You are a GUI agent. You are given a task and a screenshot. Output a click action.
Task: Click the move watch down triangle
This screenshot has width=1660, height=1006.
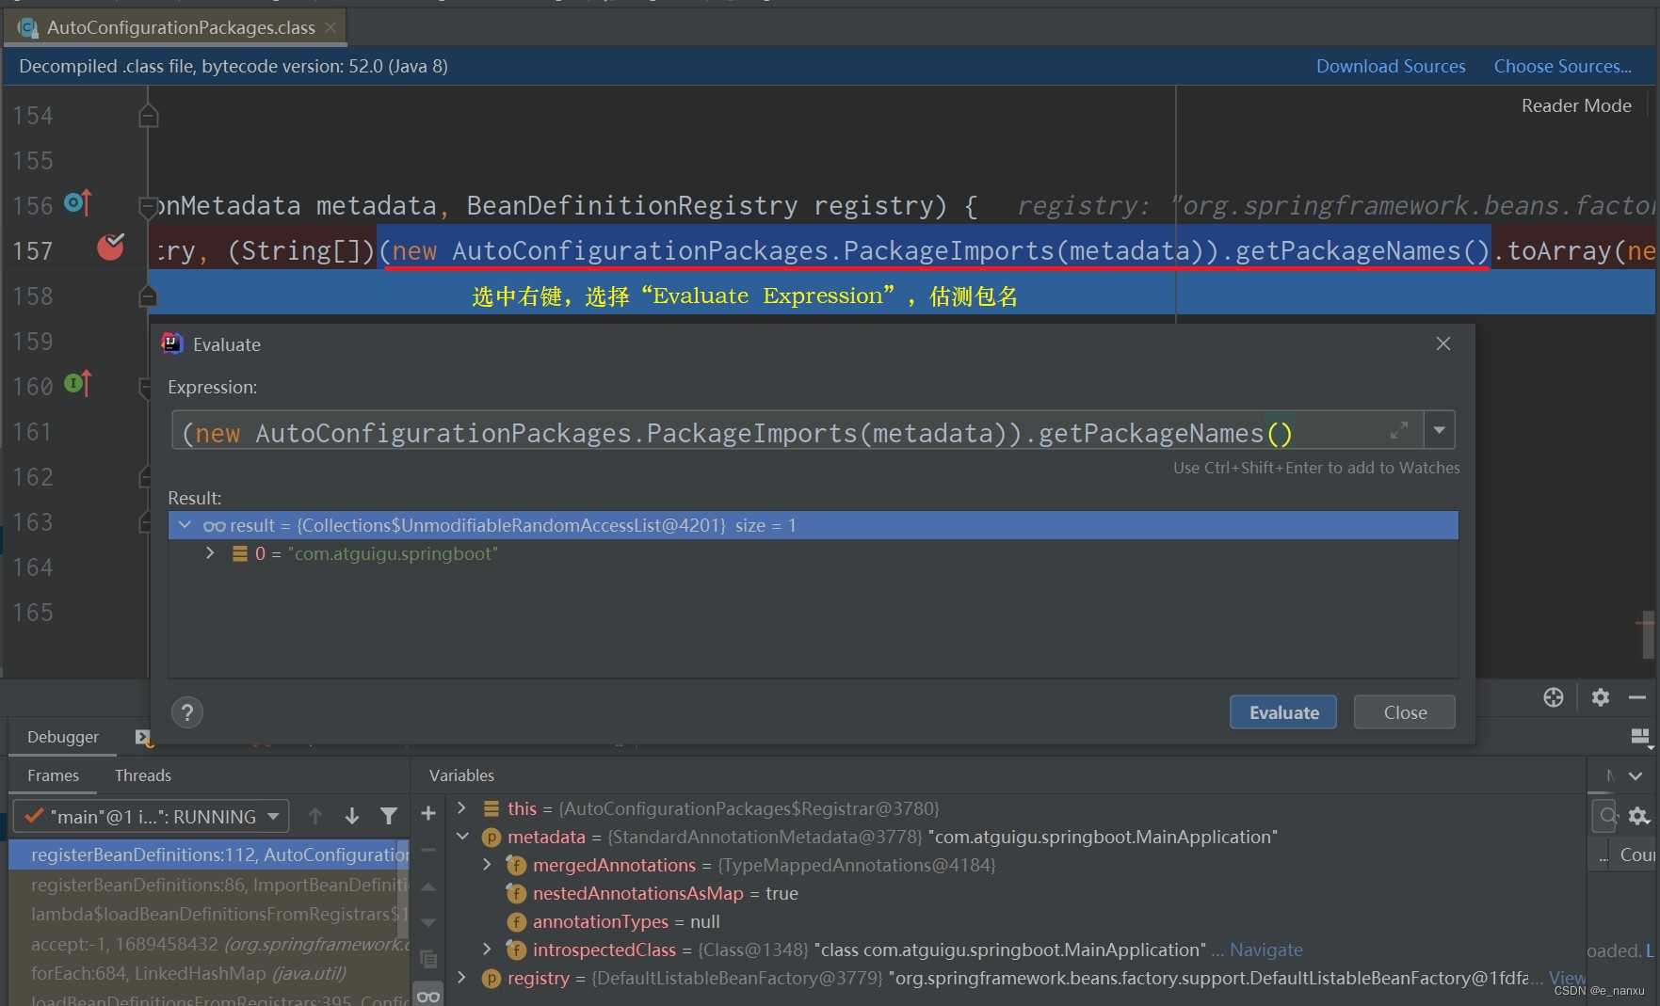point(428,922)
